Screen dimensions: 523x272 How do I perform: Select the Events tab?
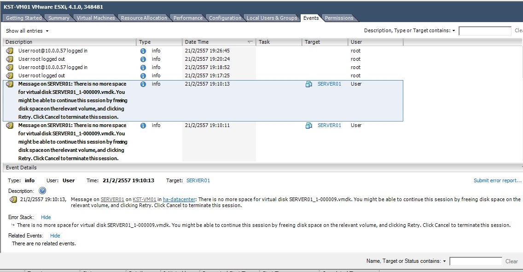pyautogui.click(x=311, y=18)
